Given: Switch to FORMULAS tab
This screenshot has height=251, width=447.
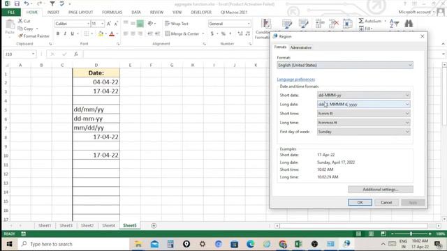Looking at the screenshot, I should pos(112,13).
